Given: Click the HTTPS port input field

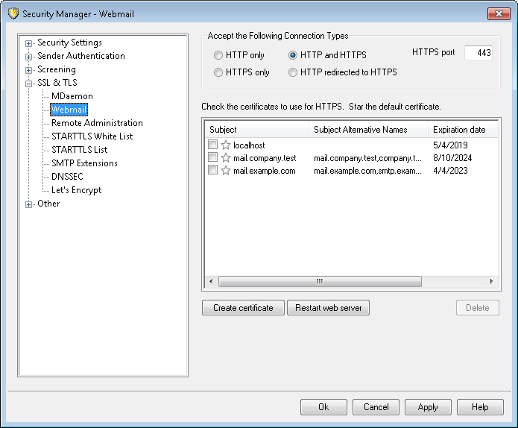Looking at the screenshot, I should (478, 53).
